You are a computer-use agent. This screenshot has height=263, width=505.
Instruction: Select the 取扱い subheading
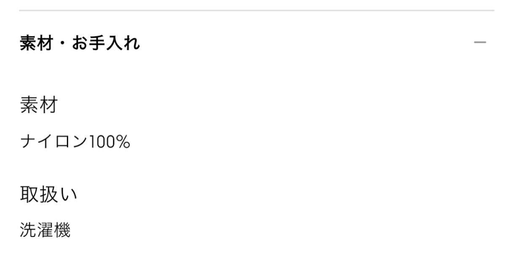48,194
